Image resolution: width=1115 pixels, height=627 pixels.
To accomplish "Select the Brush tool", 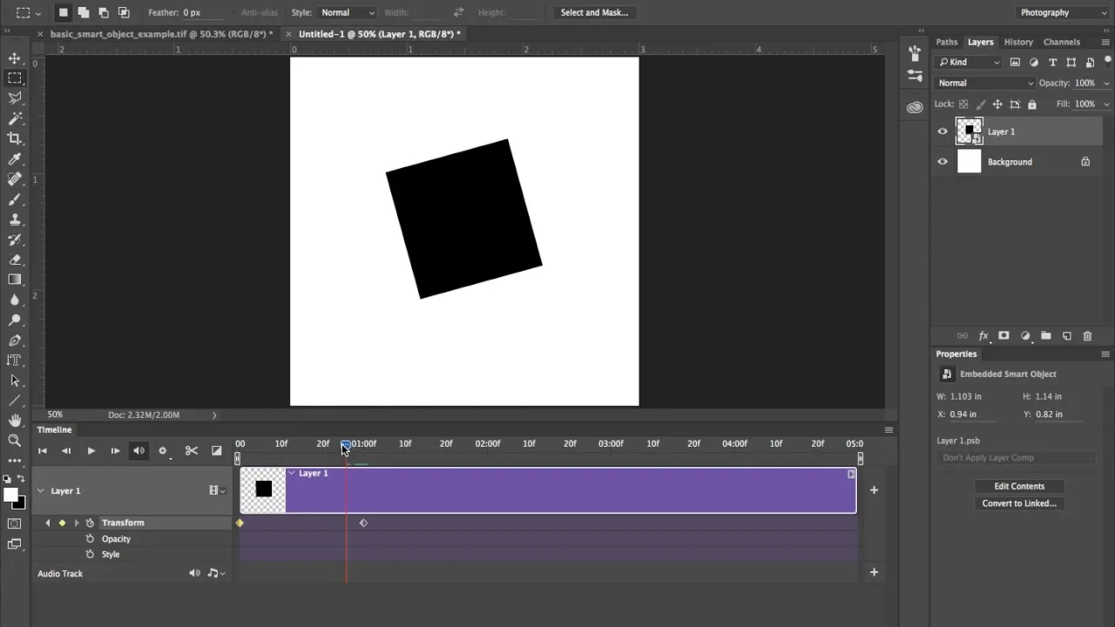I will 14,199.
